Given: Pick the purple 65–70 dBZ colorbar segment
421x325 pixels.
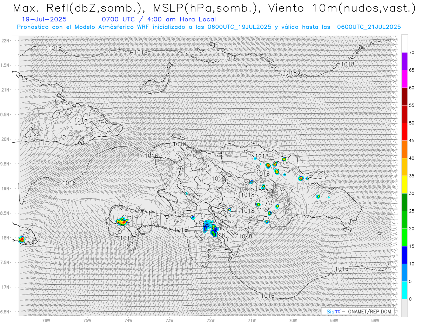Looking at the screenshot, I should click(405, 61).
